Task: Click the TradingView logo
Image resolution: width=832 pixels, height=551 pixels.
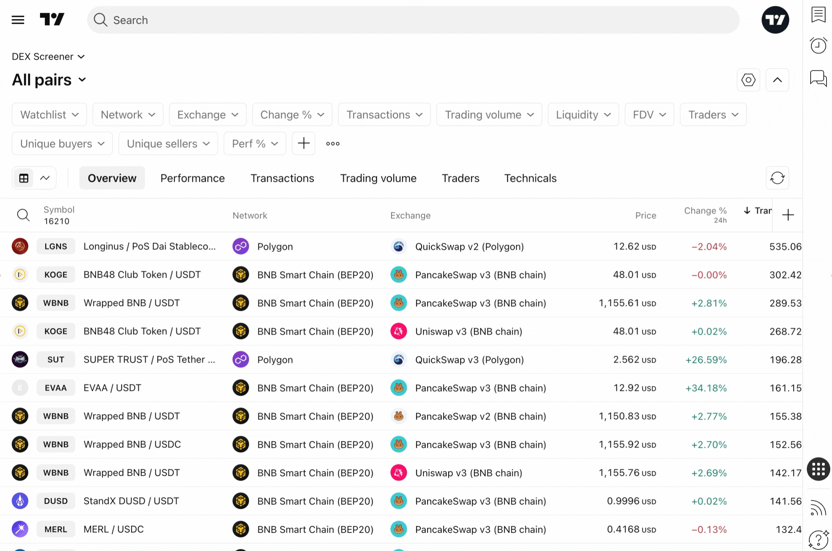Action: point(52,19)
